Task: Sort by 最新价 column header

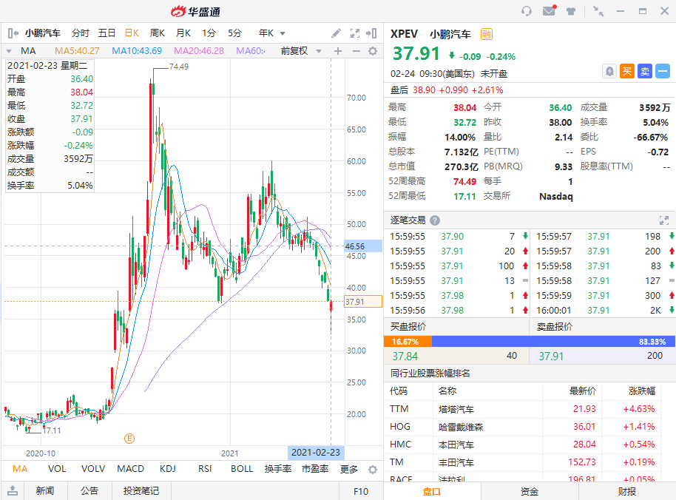Action: pos(583,391)
